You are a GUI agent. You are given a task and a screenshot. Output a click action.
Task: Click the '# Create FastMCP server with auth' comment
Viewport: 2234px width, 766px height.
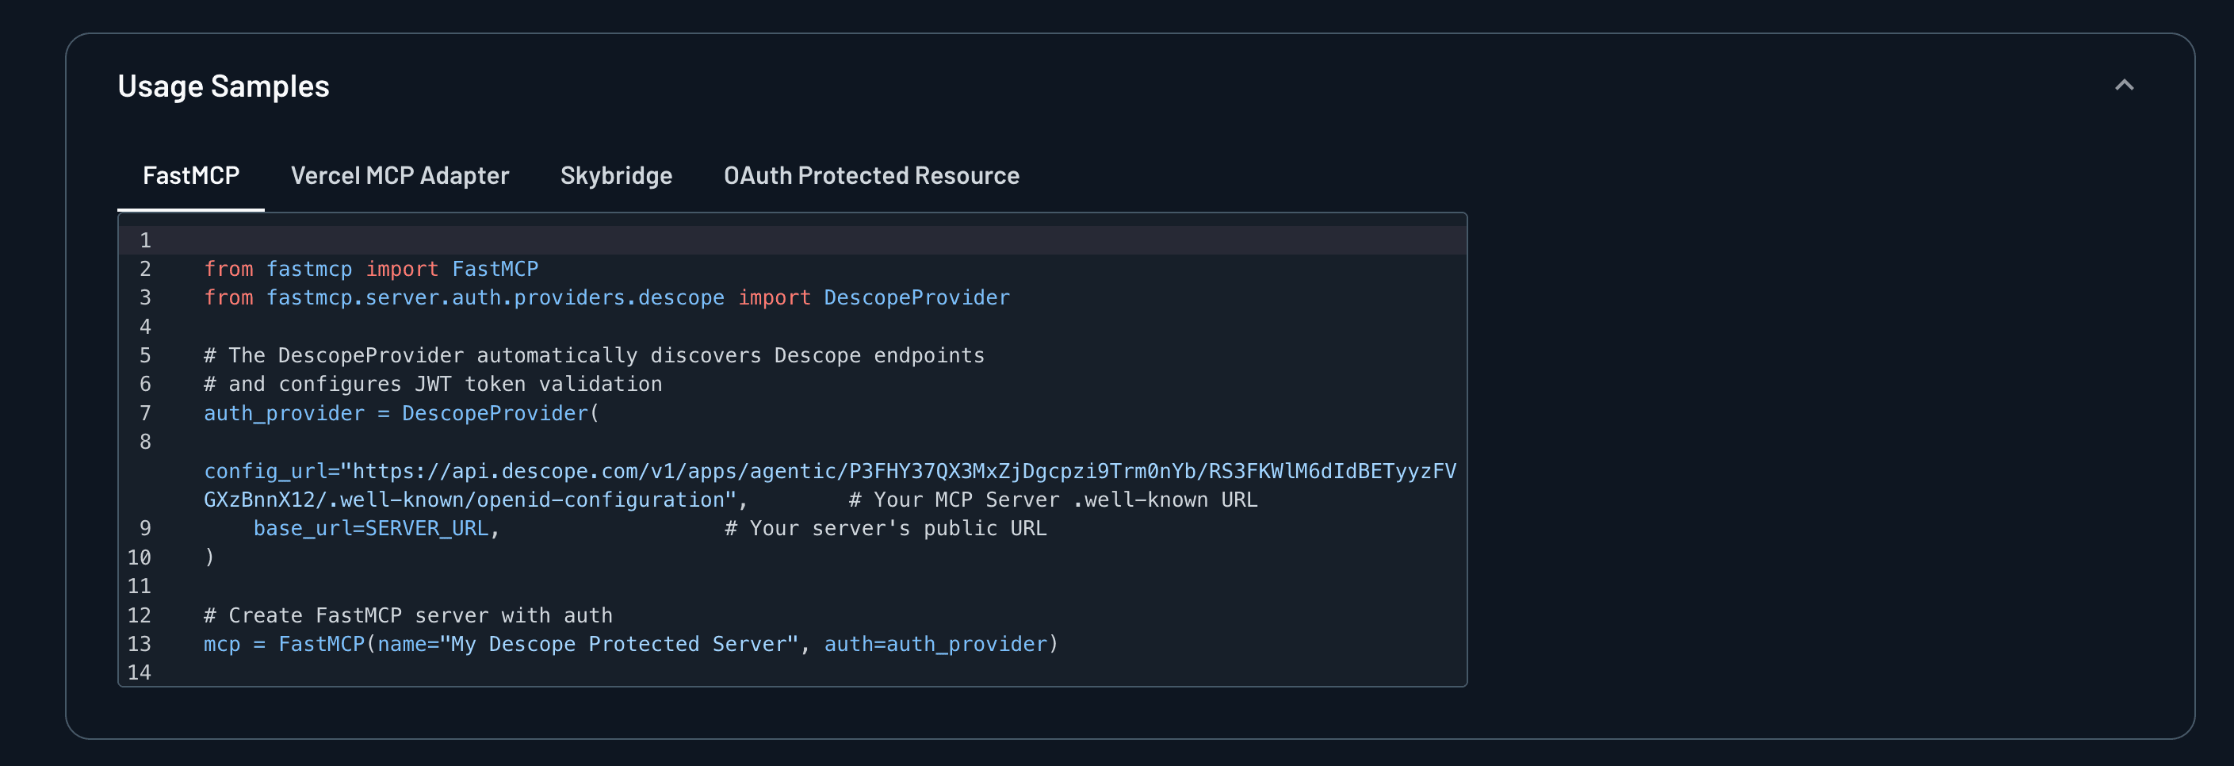point(408,615)
